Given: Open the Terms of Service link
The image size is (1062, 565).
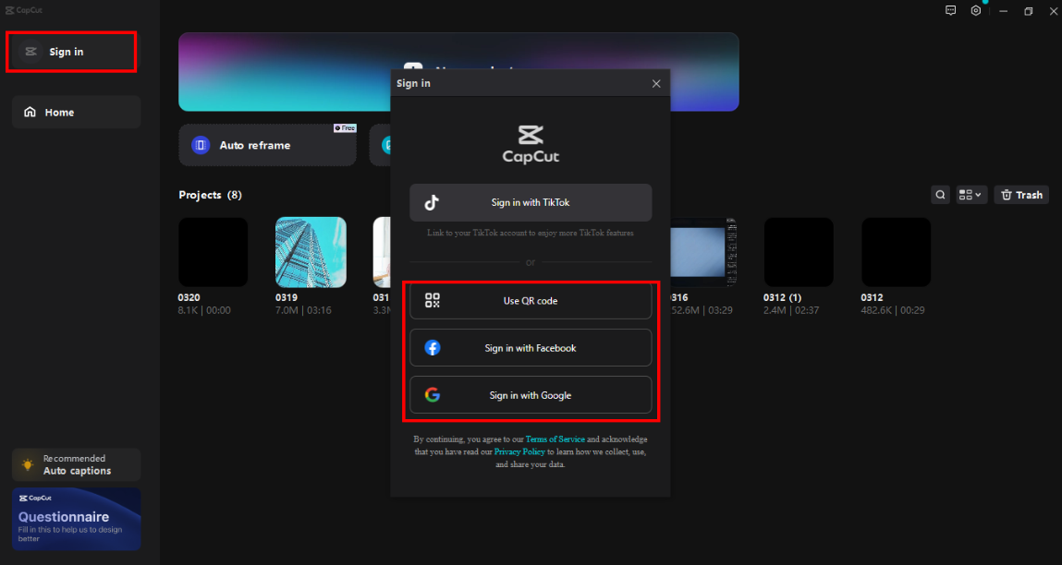Looking at the screenshot, I should (x=555, y=439).
